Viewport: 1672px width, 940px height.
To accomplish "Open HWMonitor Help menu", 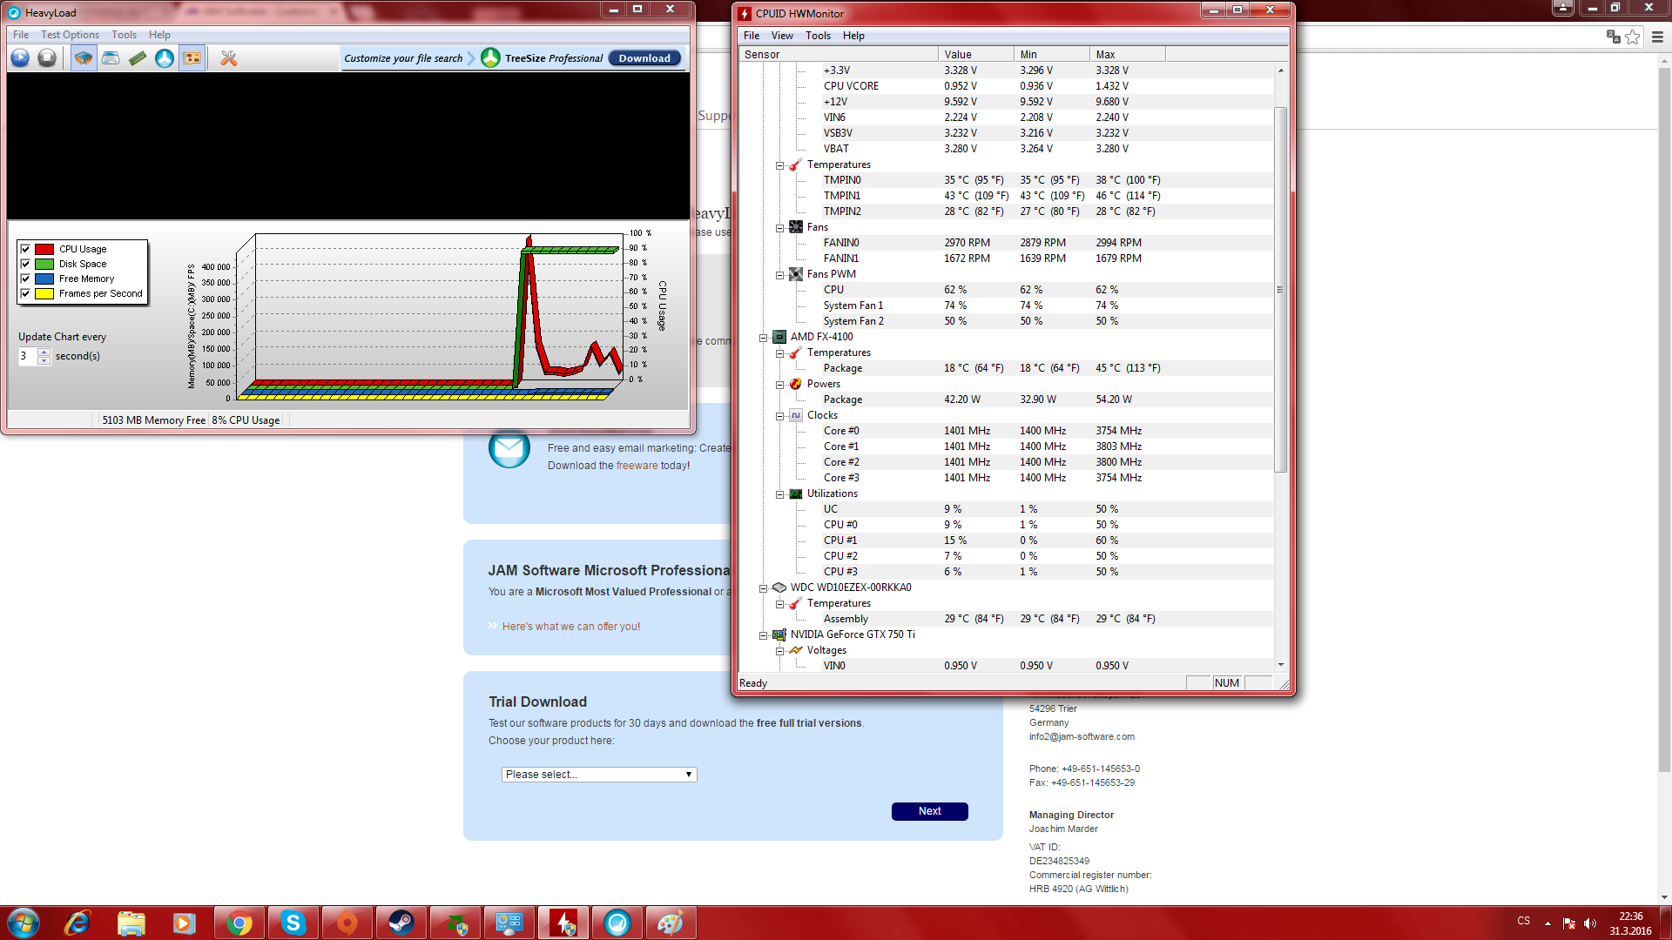I will 853,36.
